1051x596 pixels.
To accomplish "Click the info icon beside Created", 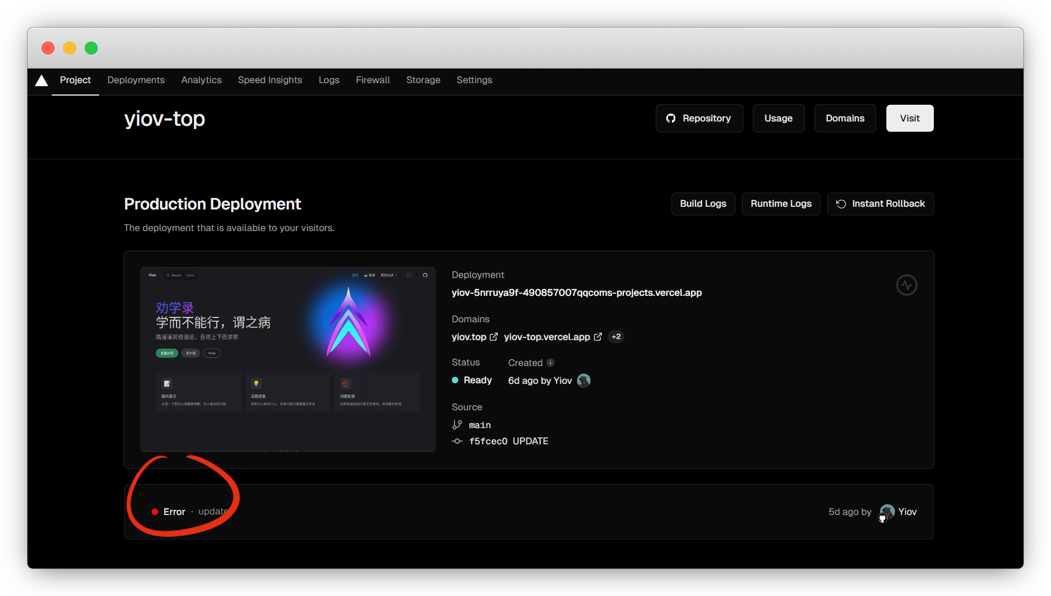I will (550, 363).
